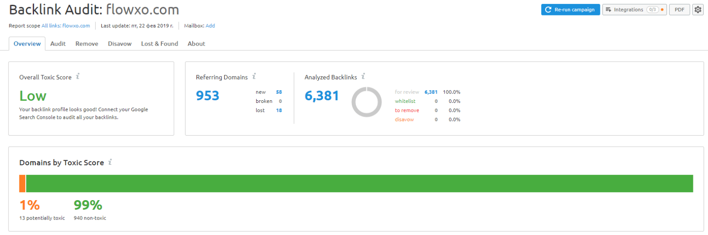The image size is (708, 235).
Task: Click Overall Toxic Score info icon
Action: pyautogui.click(x=77, y=76)
